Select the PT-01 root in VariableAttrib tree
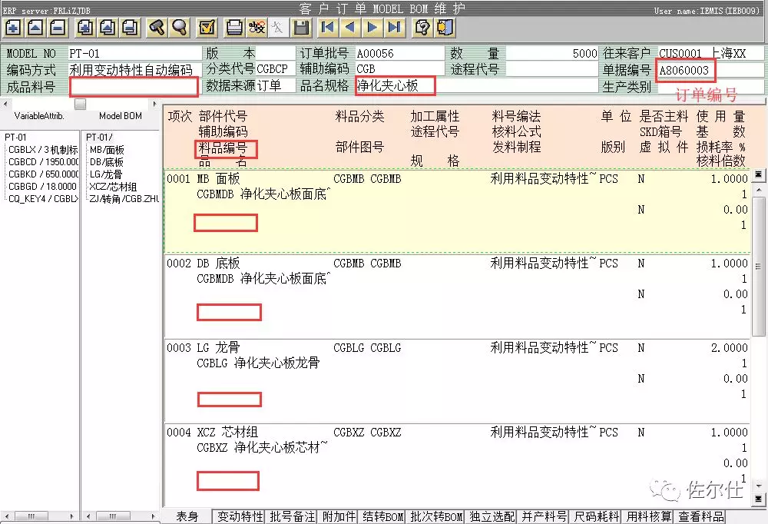 point(15,138)
